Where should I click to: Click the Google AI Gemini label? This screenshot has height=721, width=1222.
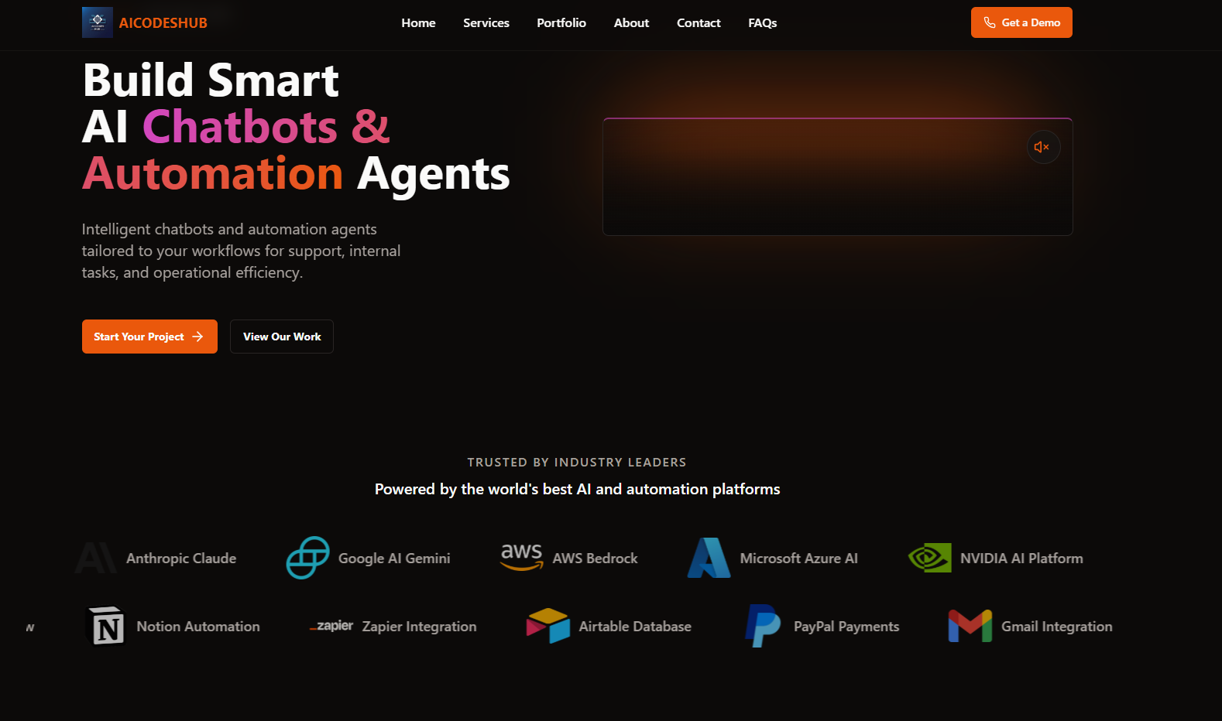coord(394,559)
